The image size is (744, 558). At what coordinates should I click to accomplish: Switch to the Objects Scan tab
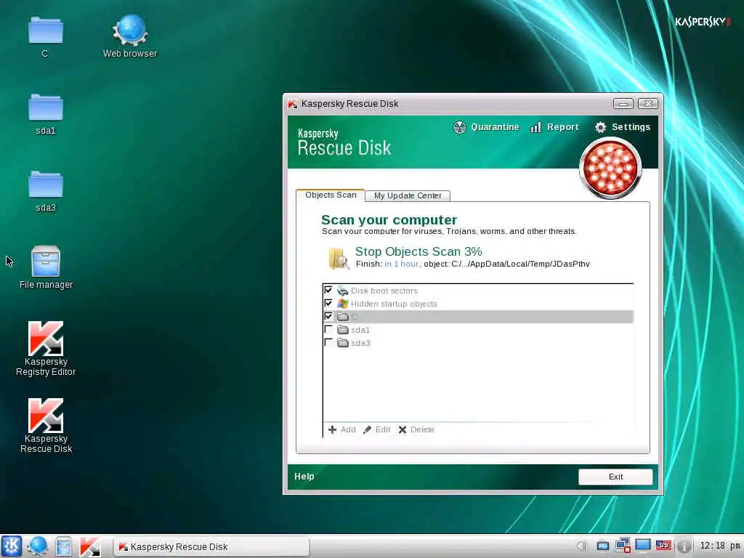tap(331, 195)
